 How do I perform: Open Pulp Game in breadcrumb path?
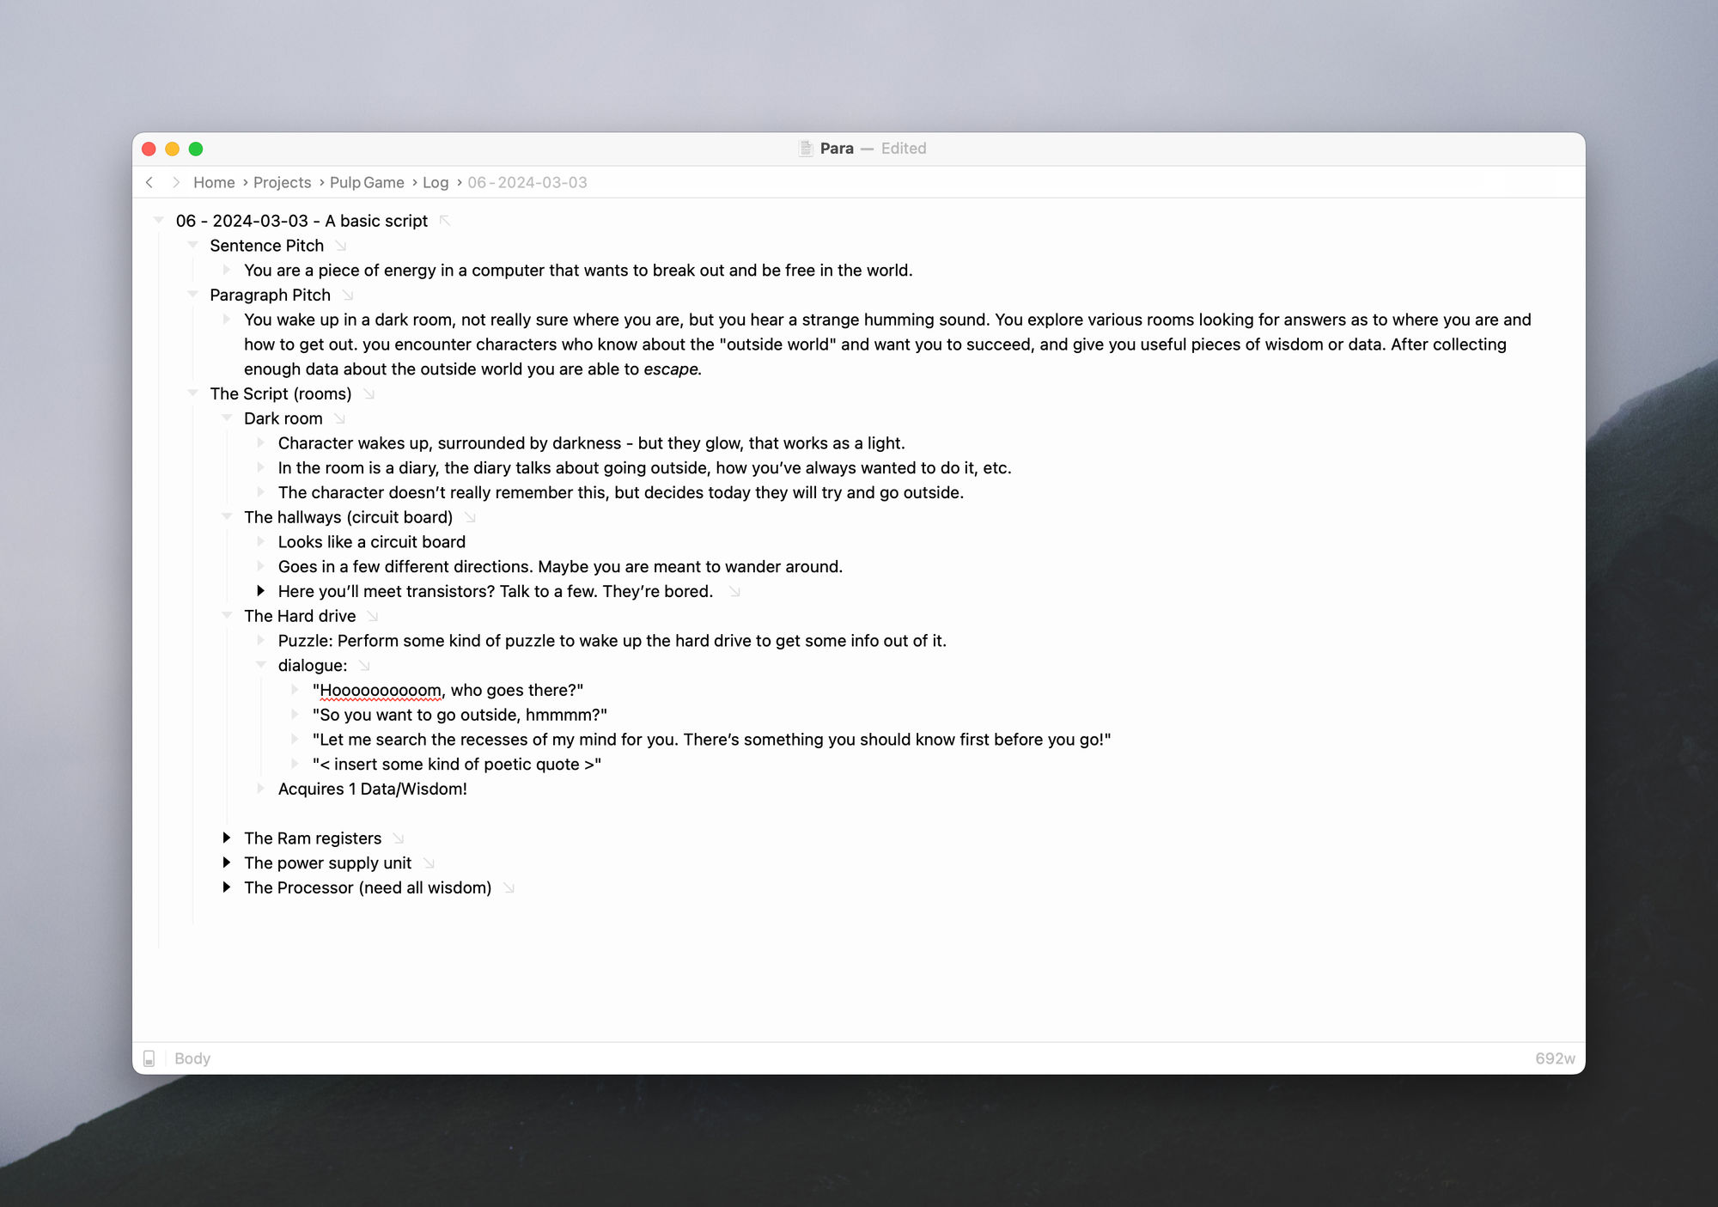[367, 182]
